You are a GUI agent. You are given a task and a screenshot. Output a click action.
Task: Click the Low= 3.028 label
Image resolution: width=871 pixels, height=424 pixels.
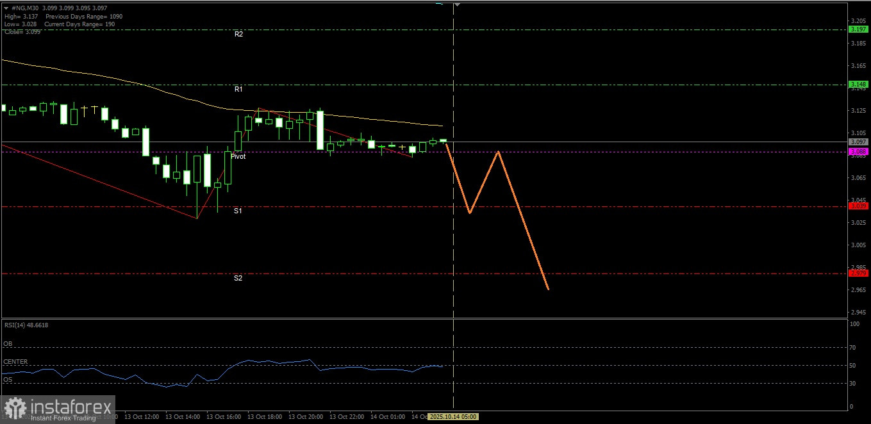coord(19,24)
